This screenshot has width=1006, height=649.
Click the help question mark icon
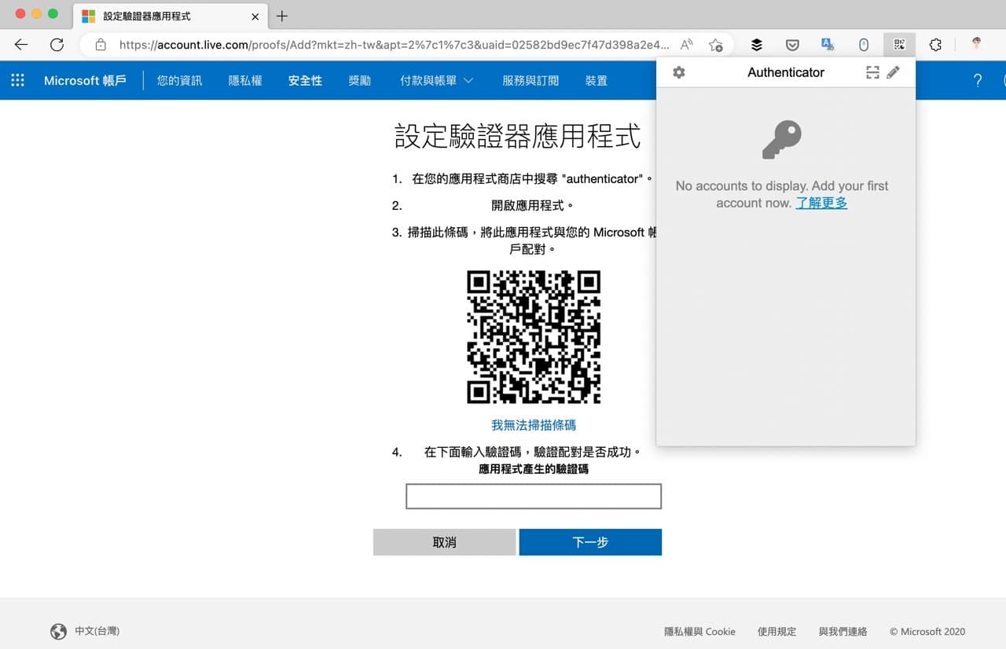[978, 80]
